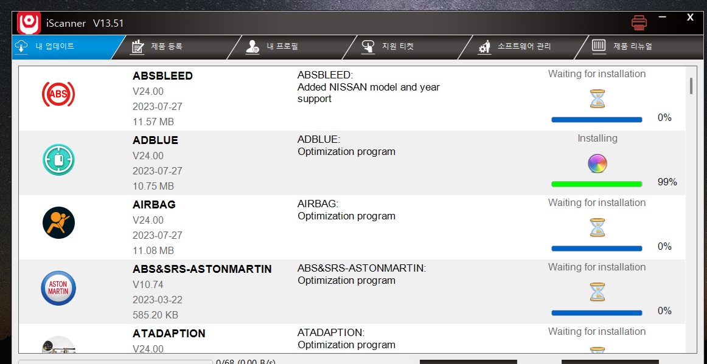Click the red ABS icon for ABSBLEED
Viewport: 707px width, 364px height.
coord(58,94)
